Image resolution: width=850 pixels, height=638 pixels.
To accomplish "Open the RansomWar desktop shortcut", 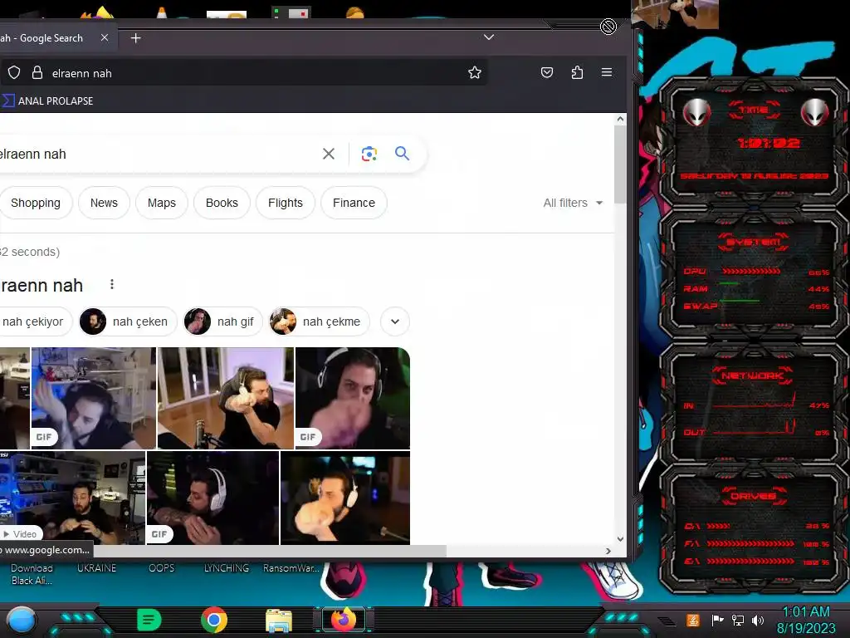I will (x=291, y=568).
